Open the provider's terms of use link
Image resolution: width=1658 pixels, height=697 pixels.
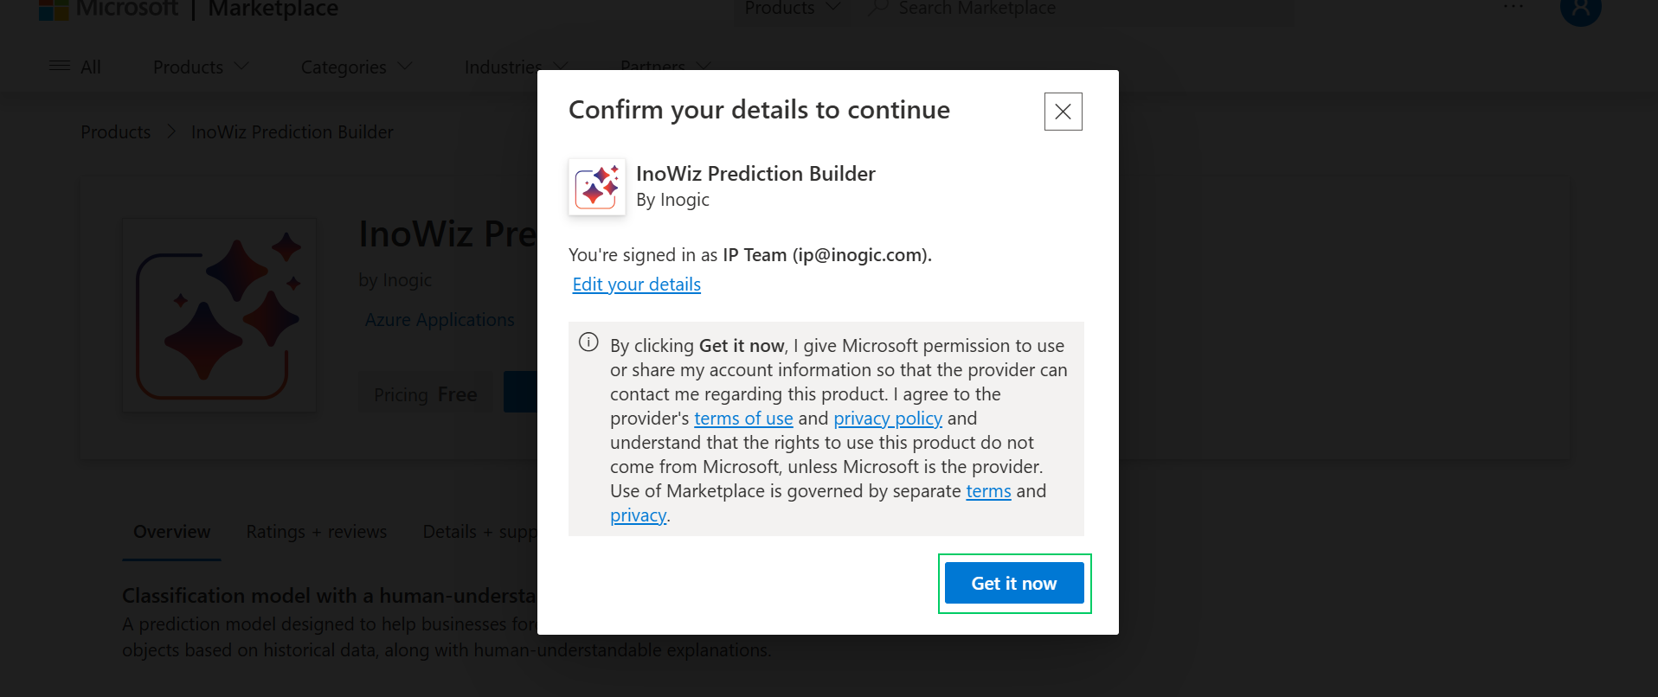tap(743, 419)
